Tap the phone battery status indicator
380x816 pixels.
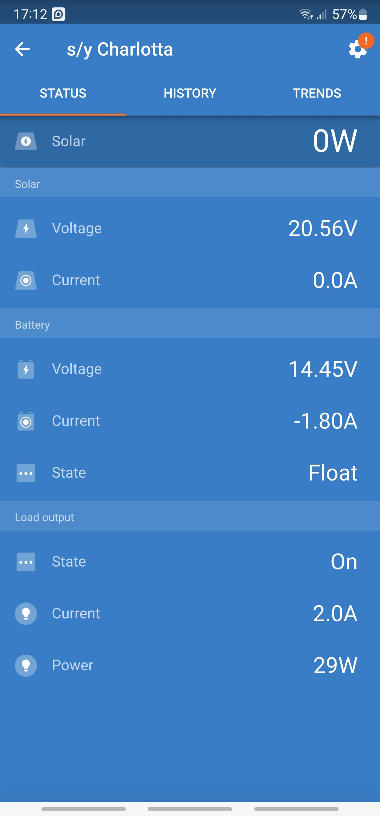363,14
